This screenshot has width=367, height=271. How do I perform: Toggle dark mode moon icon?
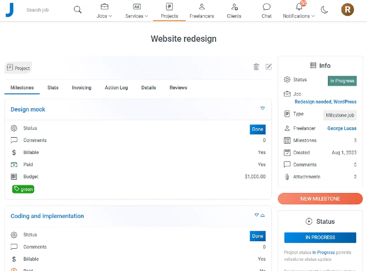click(x=324, y=10)
